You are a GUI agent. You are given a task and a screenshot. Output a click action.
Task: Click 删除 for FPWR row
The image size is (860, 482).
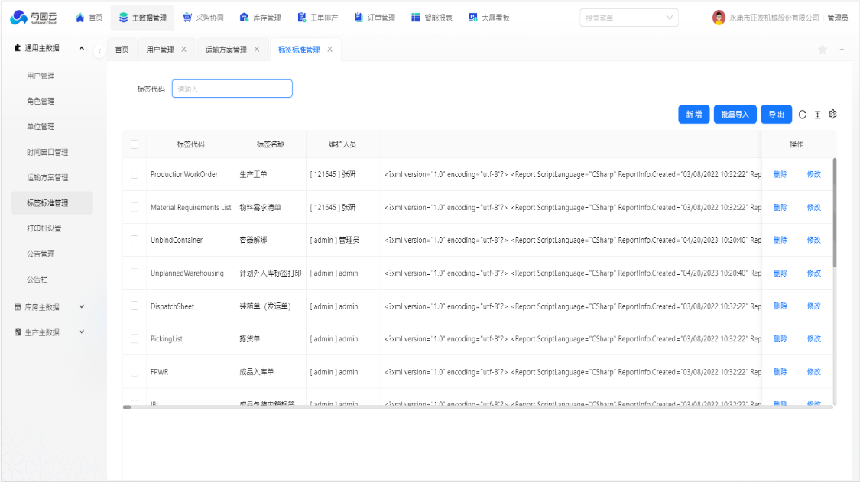pyautogui.click(x=780, y=372)
